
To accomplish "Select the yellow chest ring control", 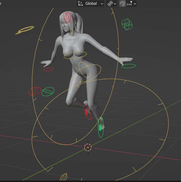I will pos(75,55).
